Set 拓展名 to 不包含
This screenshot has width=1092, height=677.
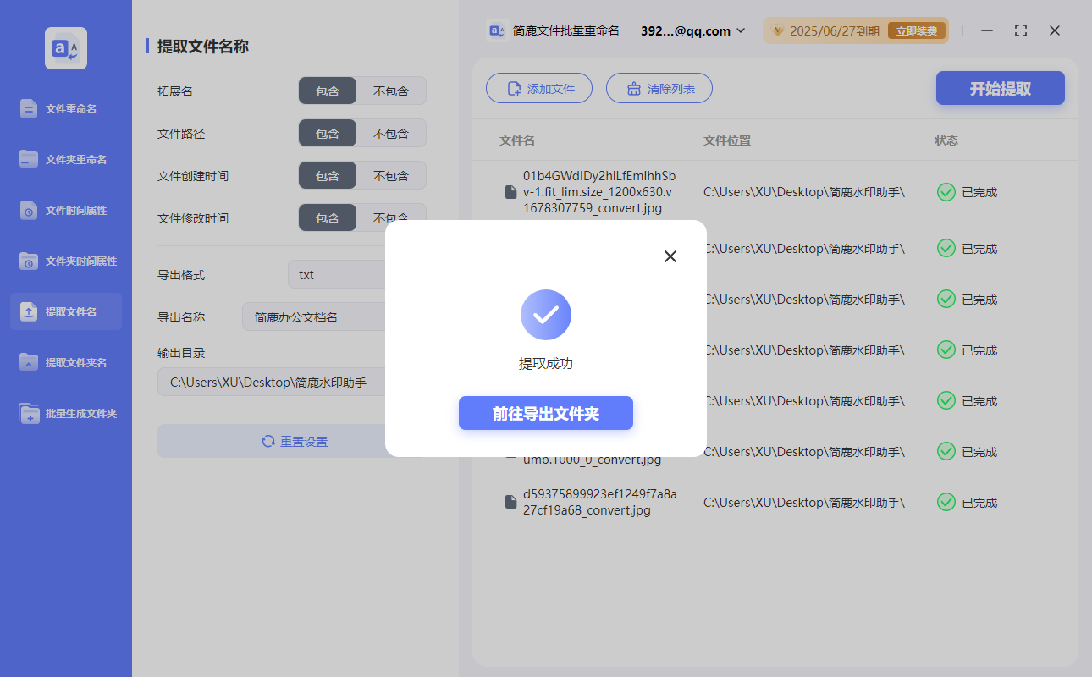pos(391,91)
